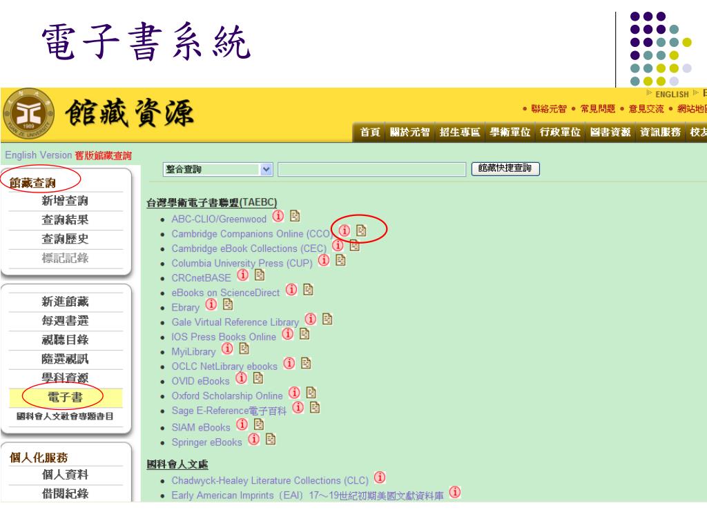
Task: Open 圖書資源 navigation tab
Action: [x=610, y=132]
